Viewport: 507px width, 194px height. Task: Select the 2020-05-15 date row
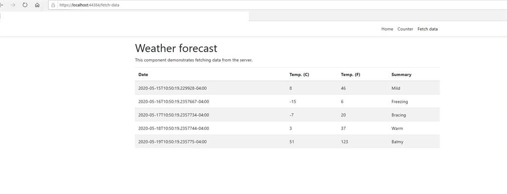click(287, 88)
